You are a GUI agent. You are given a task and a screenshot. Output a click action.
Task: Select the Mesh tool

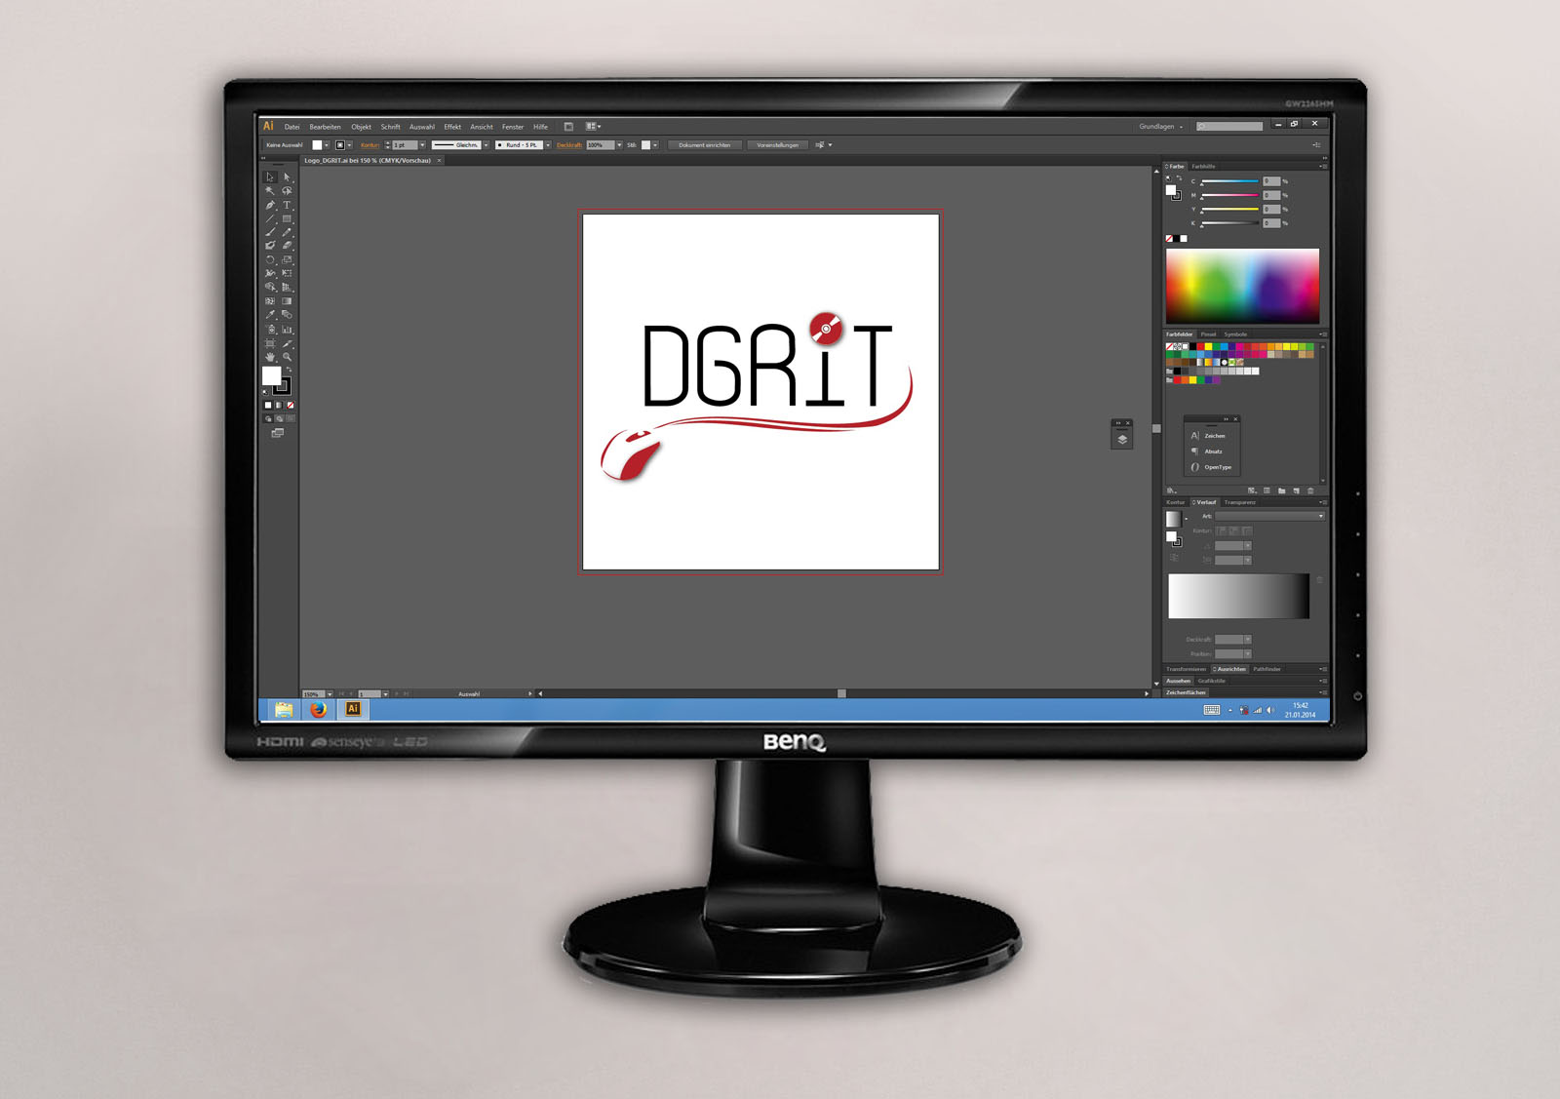270,300
